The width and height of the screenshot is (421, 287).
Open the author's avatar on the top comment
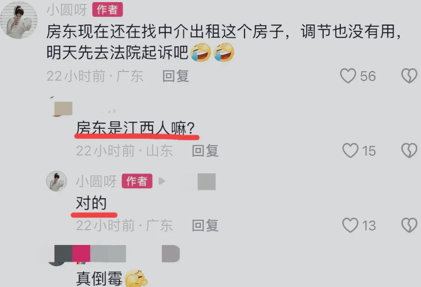point(18,20)
